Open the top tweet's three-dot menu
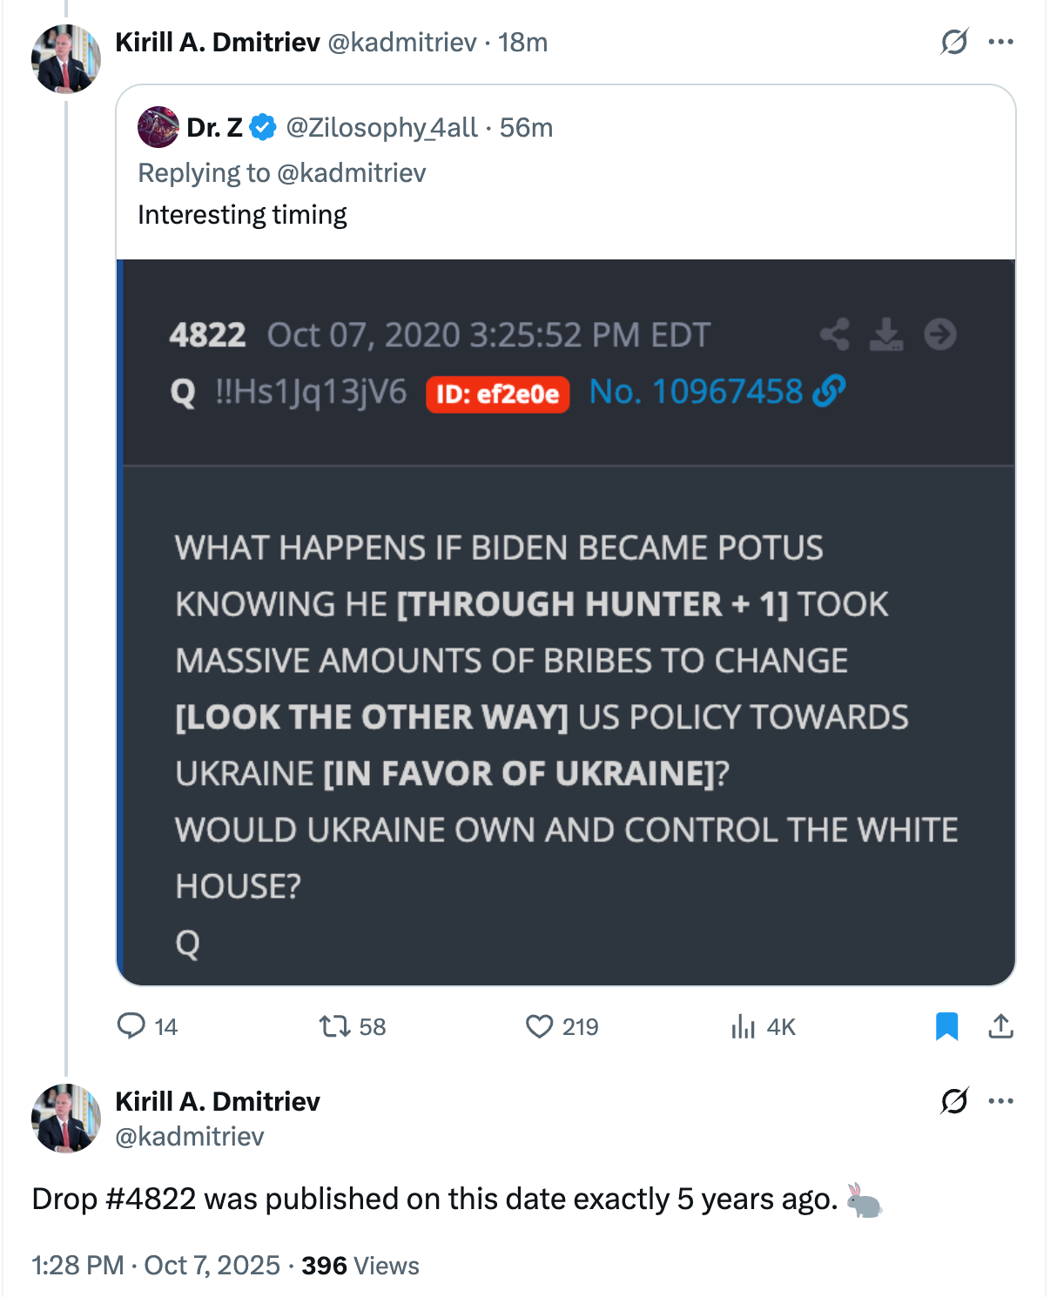Viewport: 1050px width, 1297px height. (x=1001, y=42)
